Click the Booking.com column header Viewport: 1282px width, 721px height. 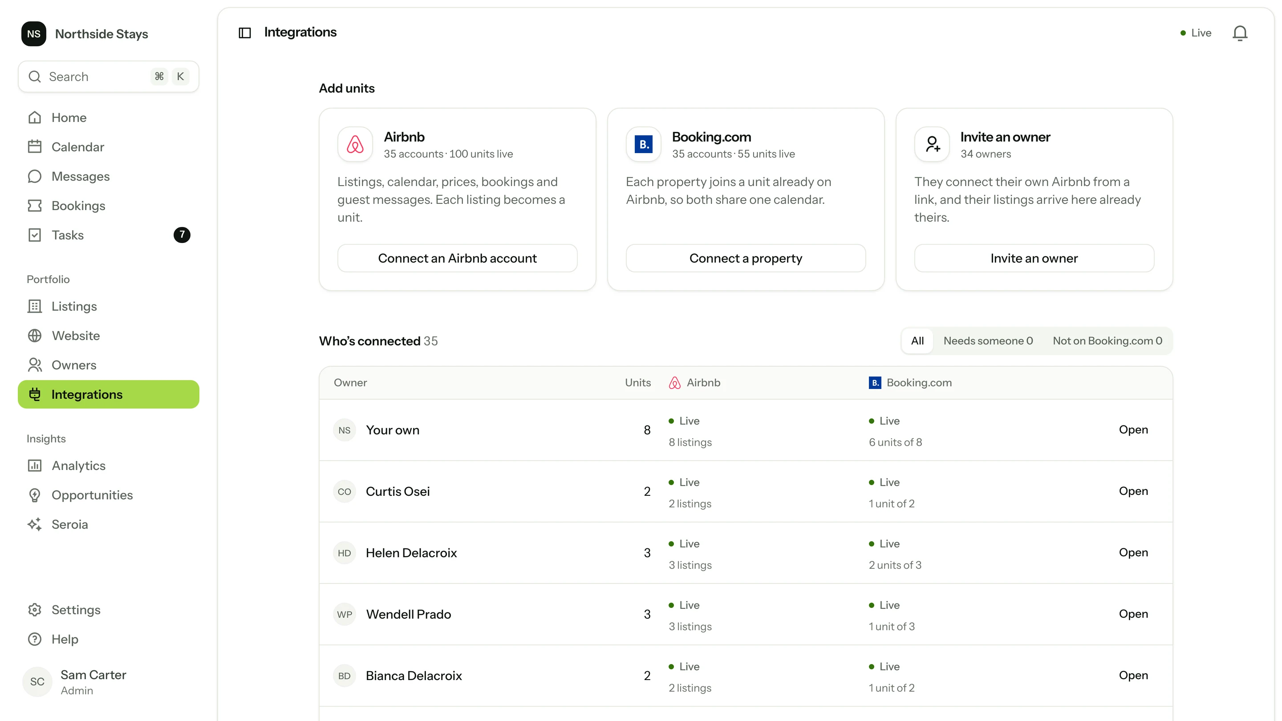coord(910,383)
